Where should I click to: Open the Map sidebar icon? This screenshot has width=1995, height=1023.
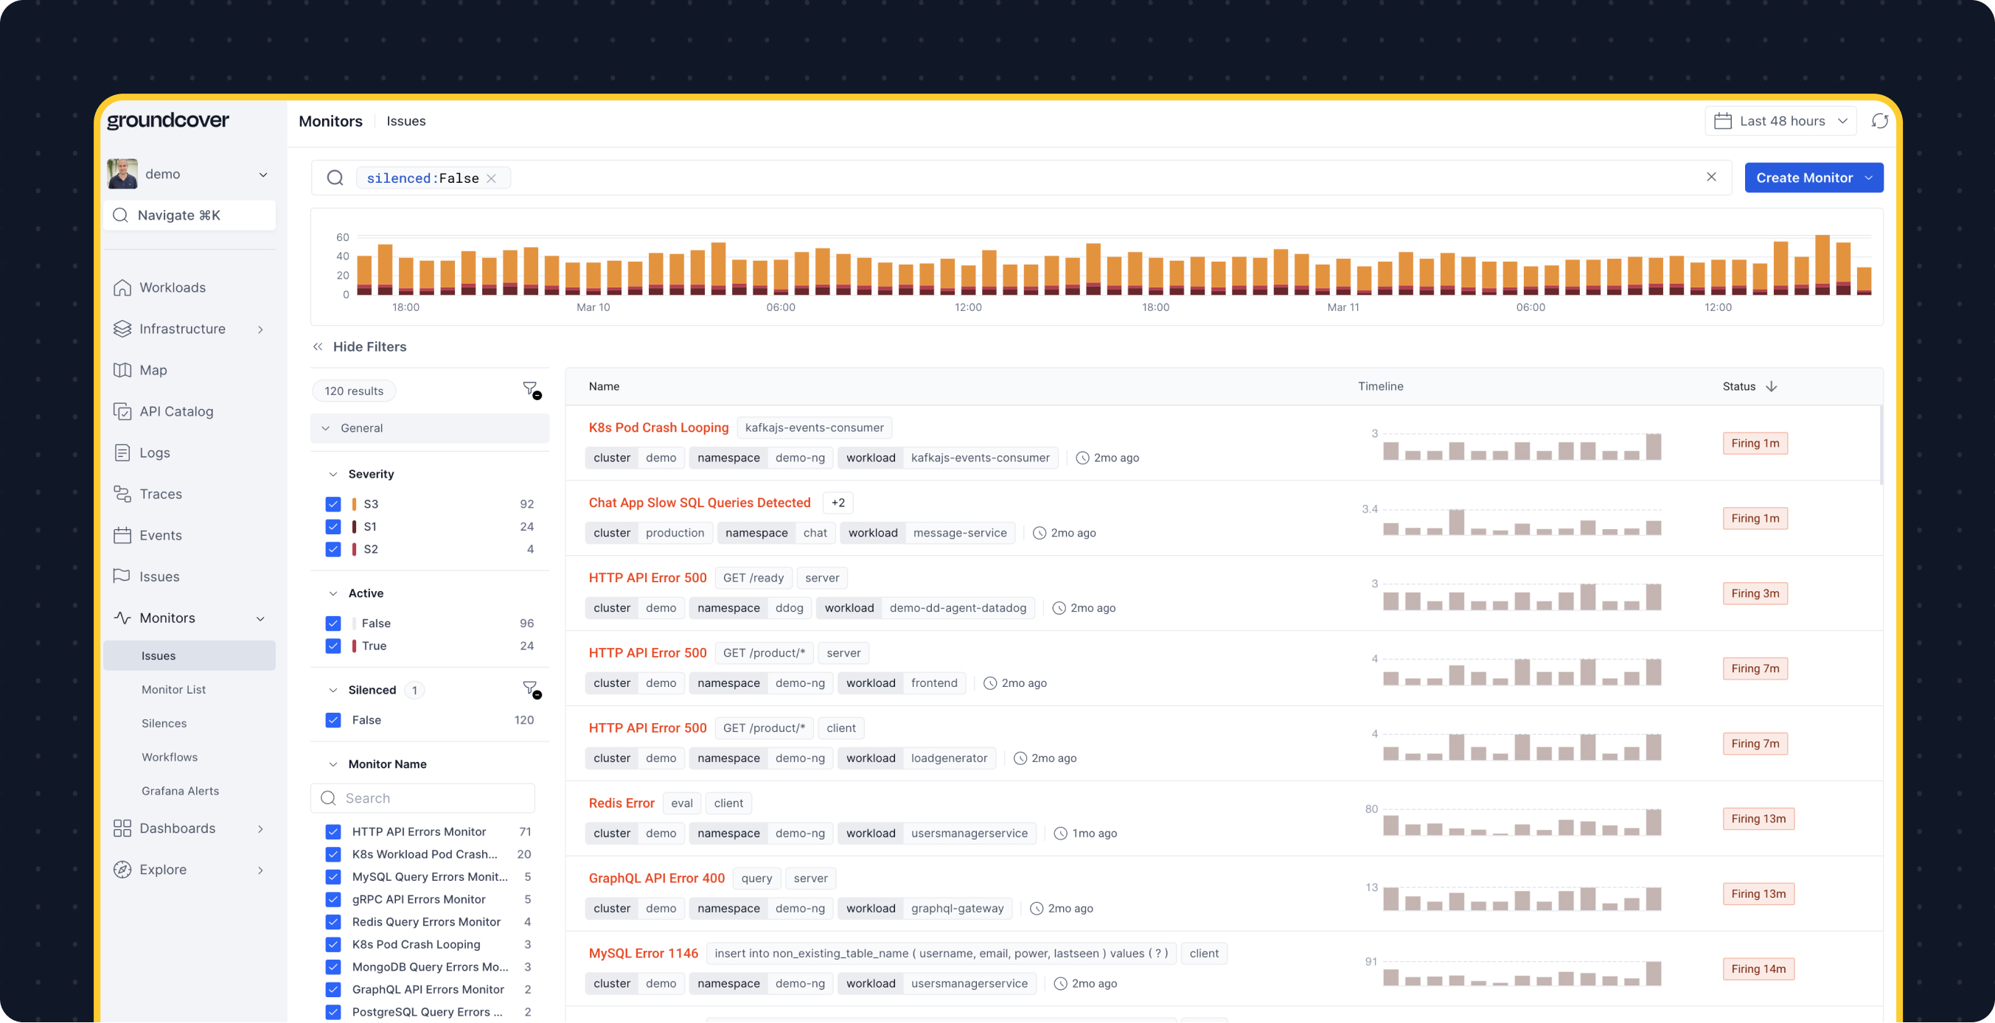(x=122, y=370)
